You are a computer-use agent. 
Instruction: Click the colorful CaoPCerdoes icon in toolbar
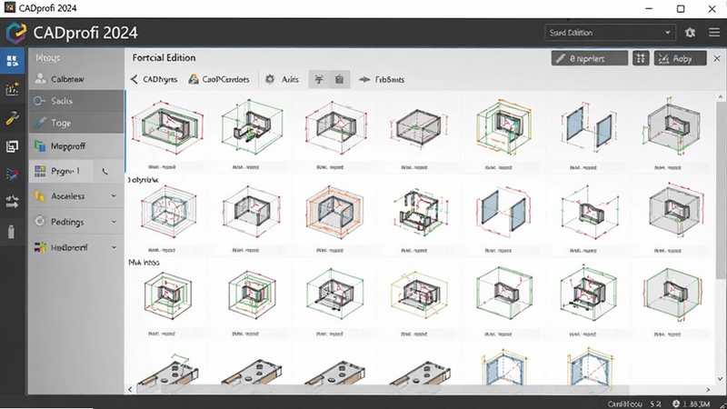pyautogui.click(x=194, y=79)
